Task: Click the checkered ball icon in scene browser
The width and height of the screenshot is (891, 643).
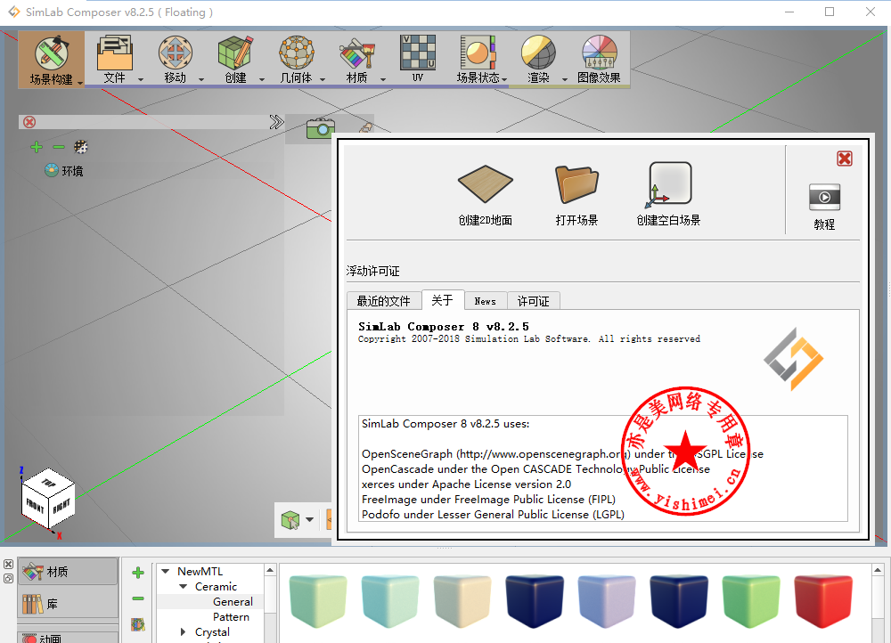Action: pos(81,147)
